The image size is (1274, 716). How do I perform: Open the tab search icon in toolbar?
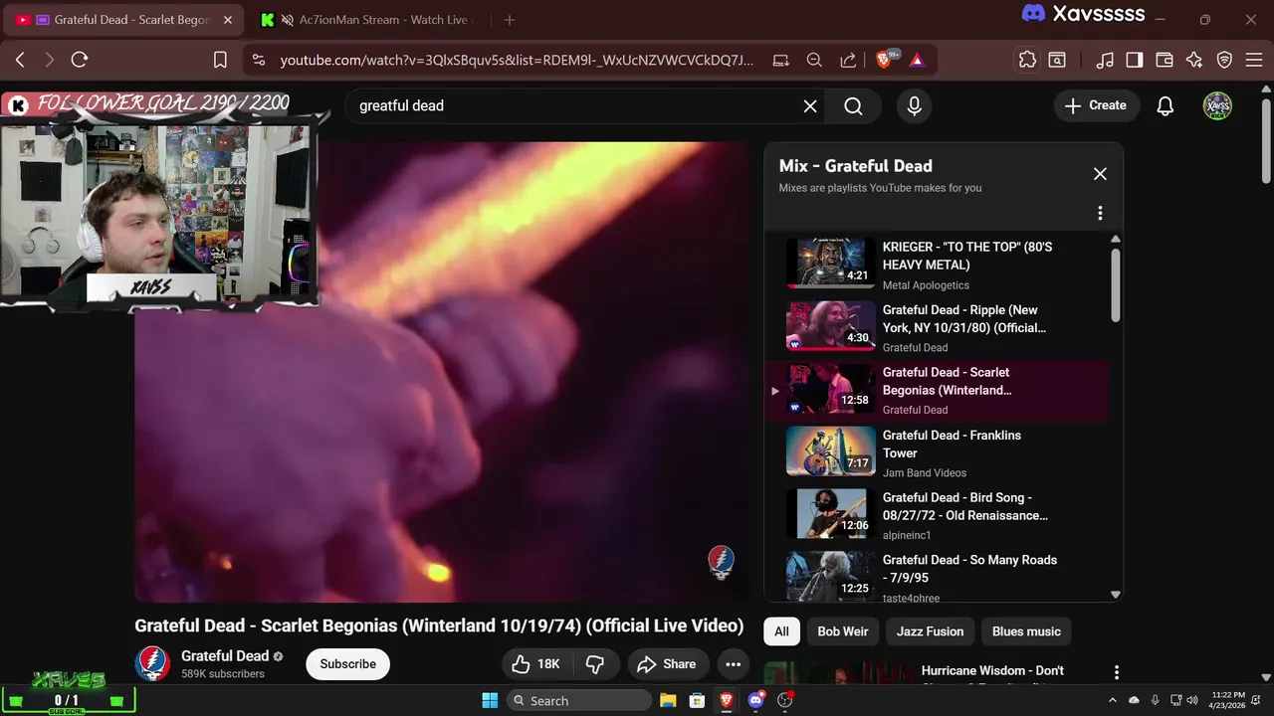[1057, 60]
